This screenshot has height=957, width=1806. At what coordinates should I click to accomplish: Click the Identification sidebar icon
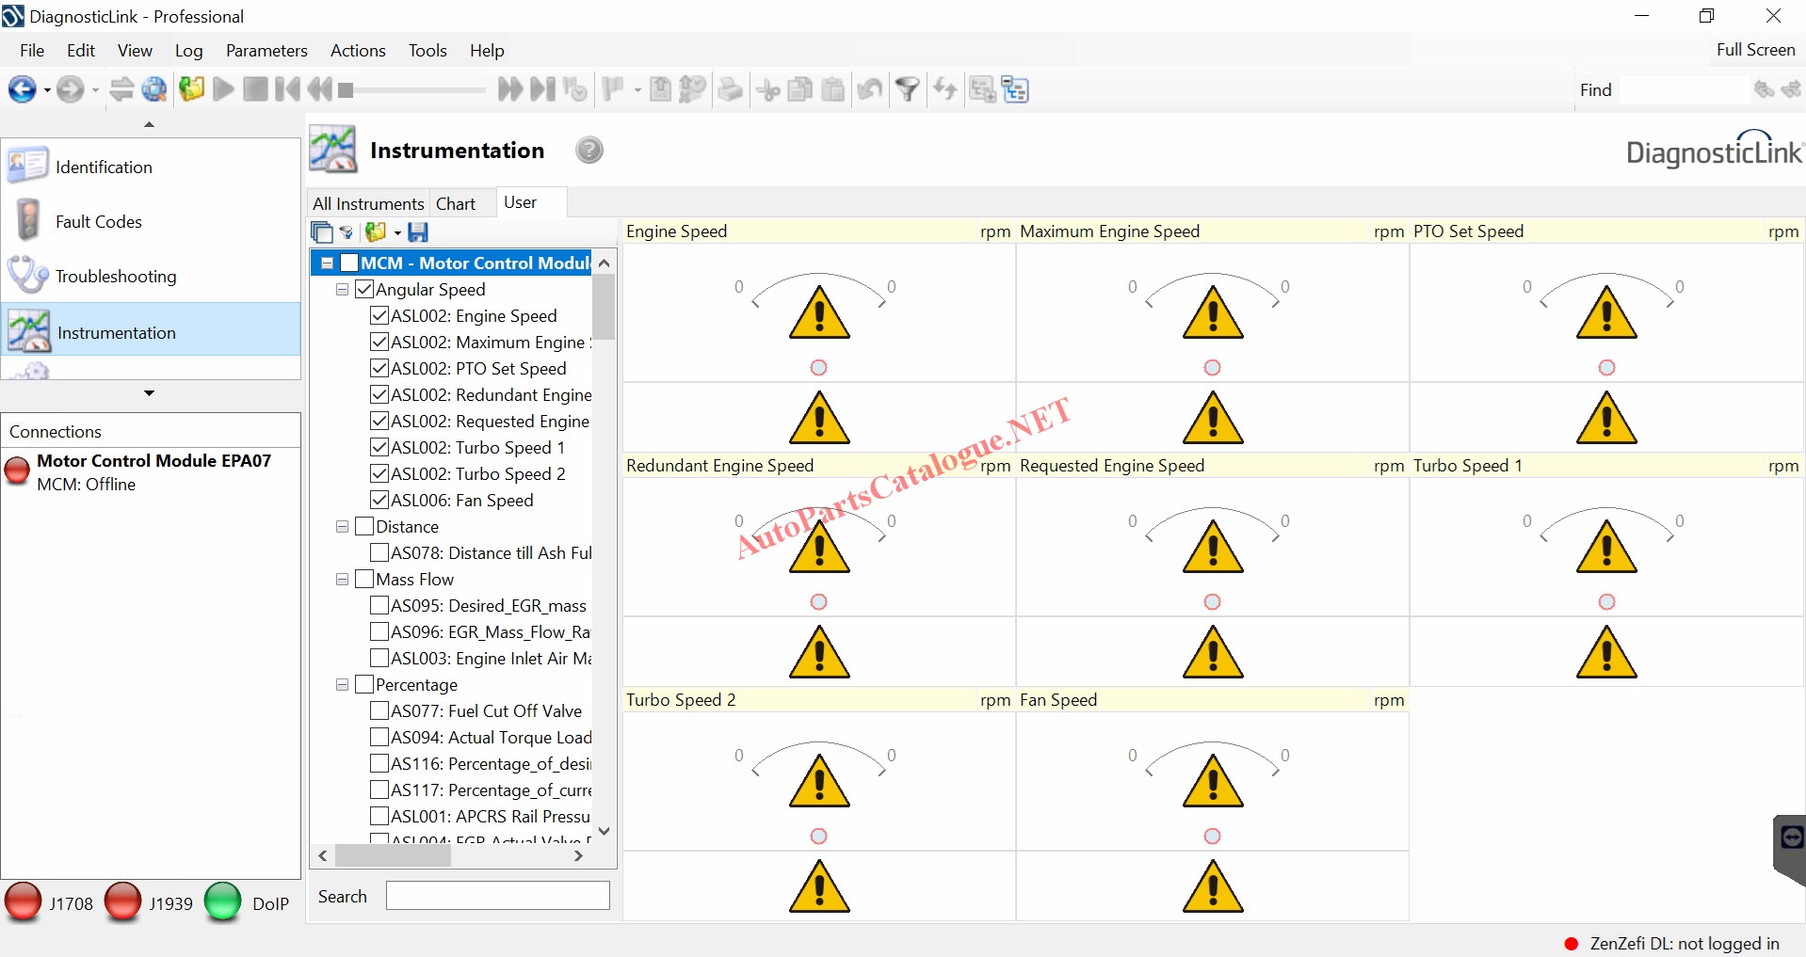pyautogui.click(x=27, y=167)
